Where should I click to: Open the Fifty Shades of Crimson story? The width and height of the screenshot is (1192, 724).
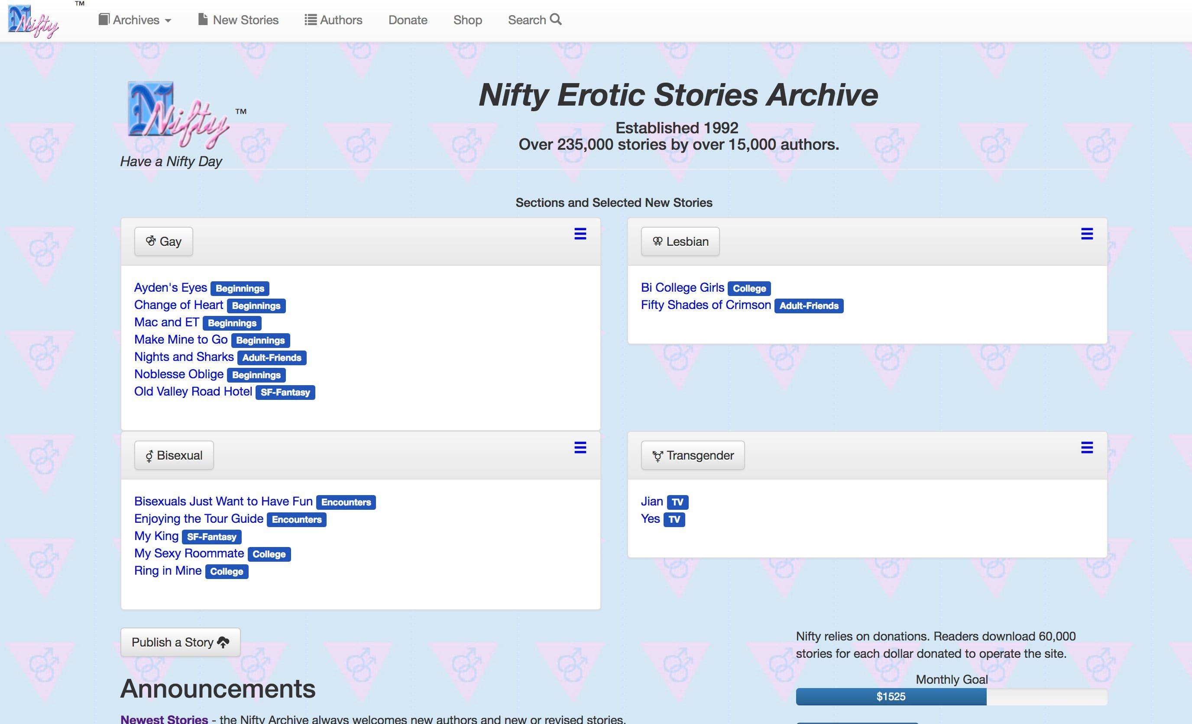point(706,305)
